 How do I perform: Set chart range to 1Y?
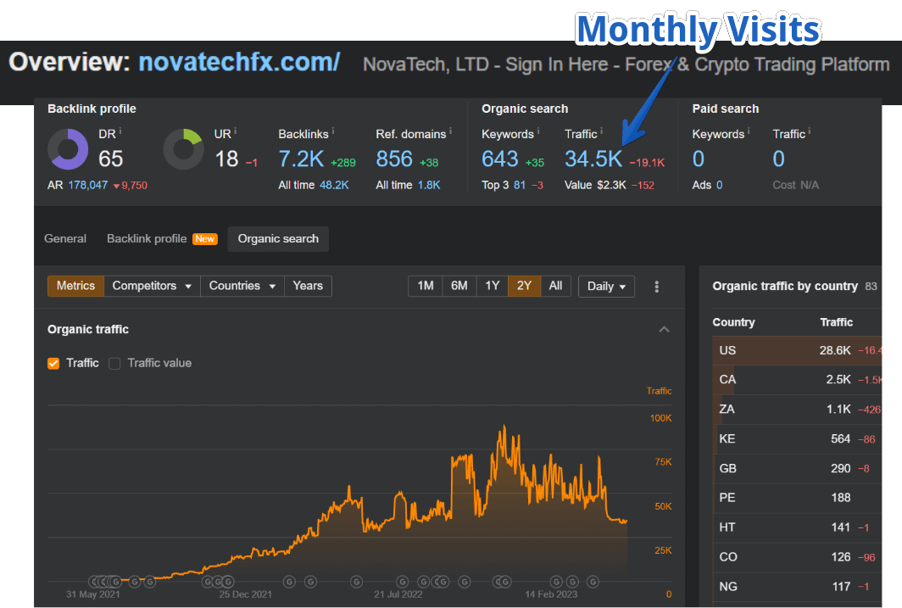coord(492,286)
